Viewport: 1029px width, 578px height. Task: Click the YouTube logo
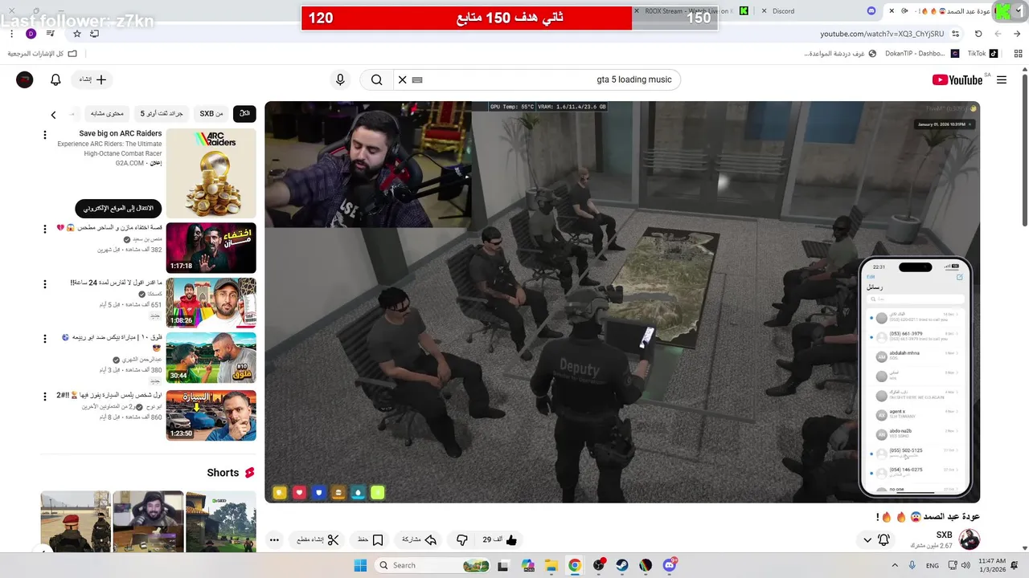coord(957,79)
